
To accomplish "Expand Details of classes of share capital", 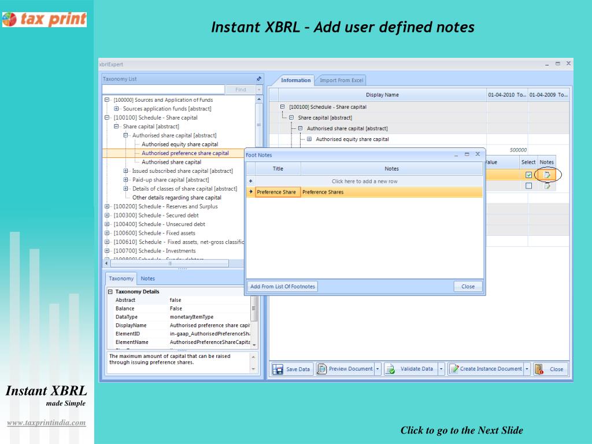I will 125,188.
